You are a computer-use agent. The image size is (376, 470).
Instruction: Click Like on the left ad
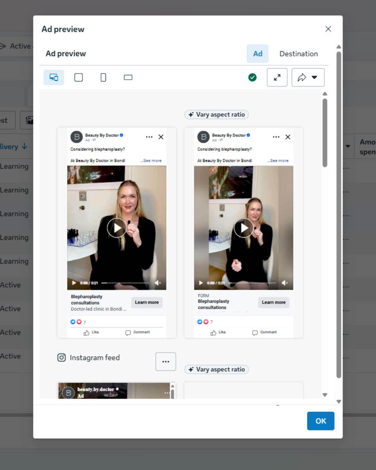tap(91, 332)
